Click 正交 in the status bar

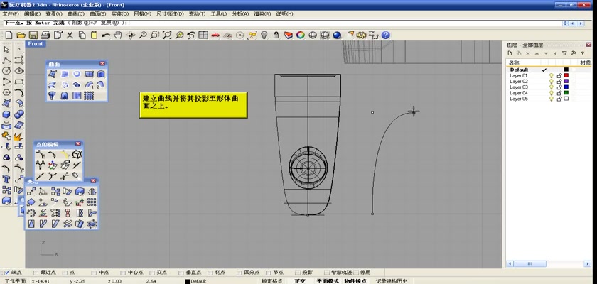pyautogui.click(x=300, y=280)
